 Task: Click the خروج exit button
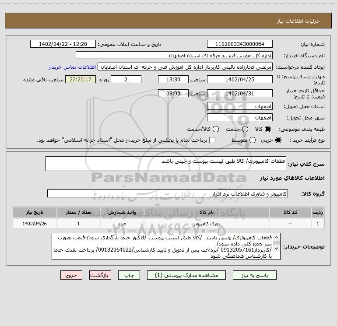(x=71, y=275)
